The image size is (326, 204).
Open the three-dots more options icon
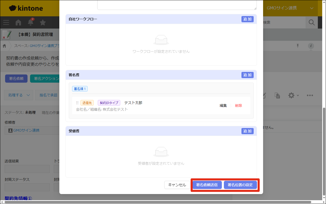click(x=310, y=95)
